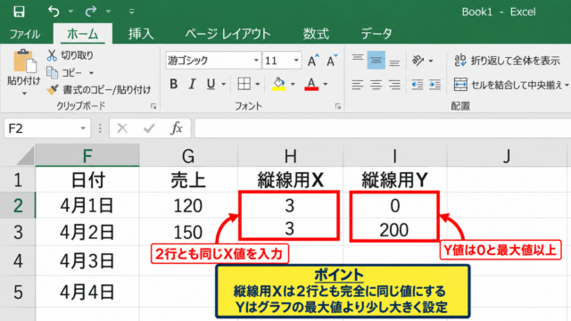Align text left
Screen dimensions: 571x321
tap(358, 85)
